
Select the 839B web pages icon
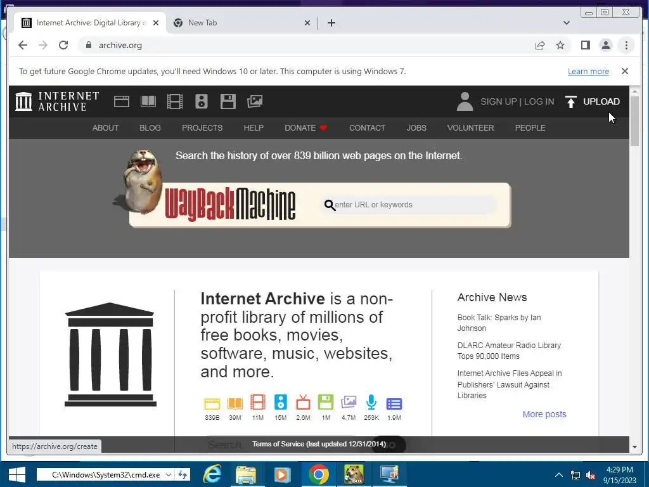click(212, 403)
